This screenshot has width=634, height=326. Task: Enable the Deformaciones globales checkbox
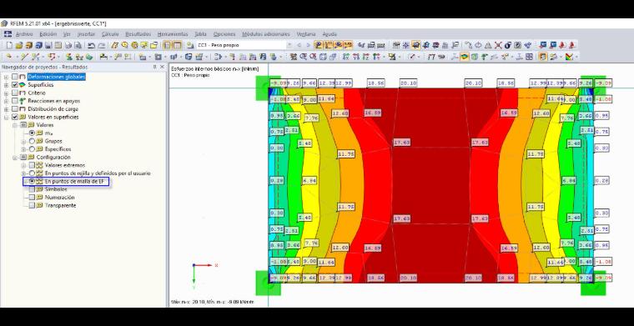click(15, 77)
